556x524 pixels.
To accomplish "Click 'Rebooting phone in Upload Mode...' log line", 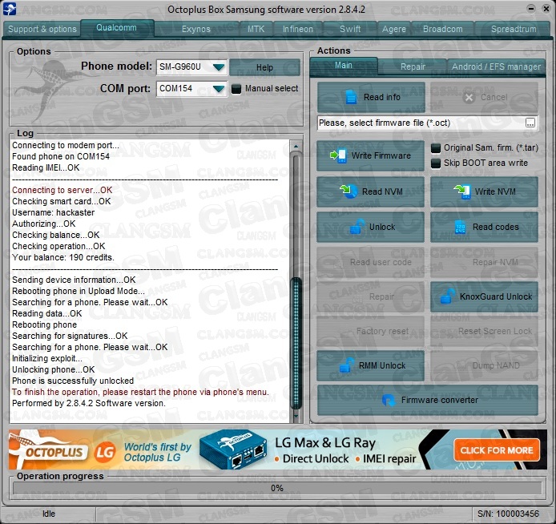I will coord(79,291).
